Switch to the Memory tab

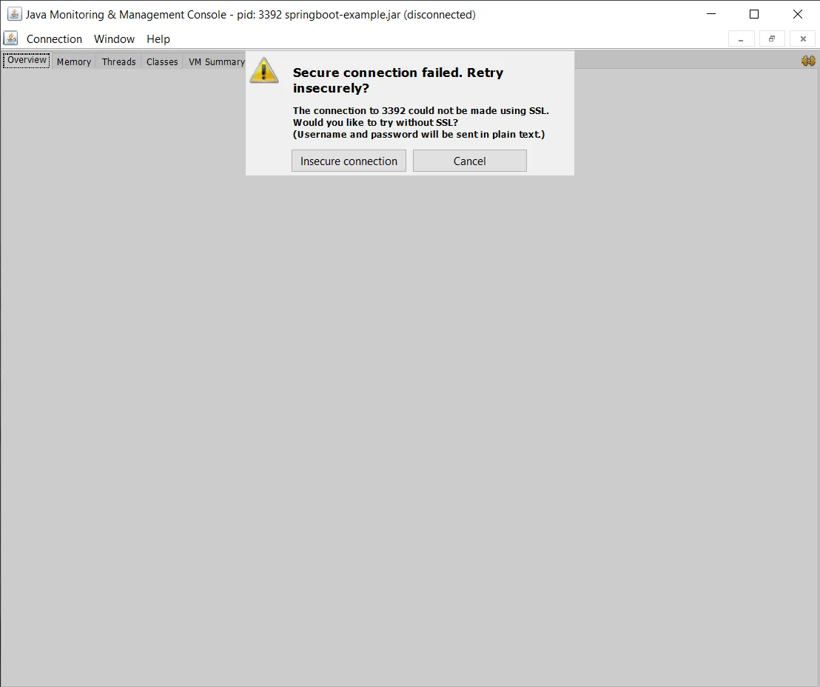74,61
